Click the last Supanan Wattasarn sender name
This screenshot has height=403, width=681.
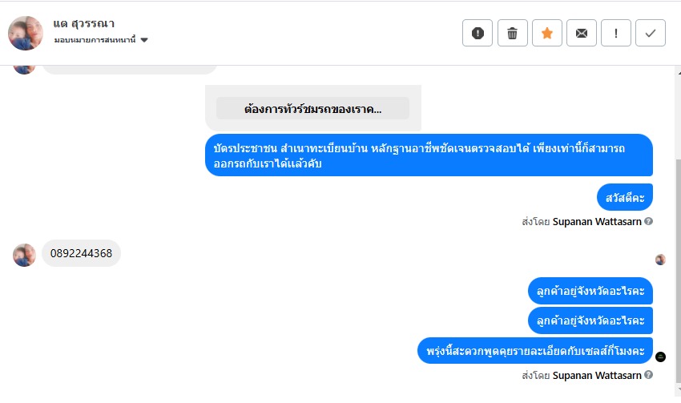(x=597, y=375)
